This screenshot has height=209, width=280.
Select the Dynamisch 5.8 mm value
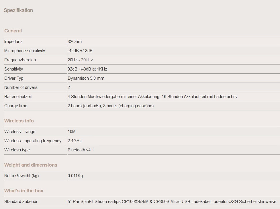click(86, 78)
